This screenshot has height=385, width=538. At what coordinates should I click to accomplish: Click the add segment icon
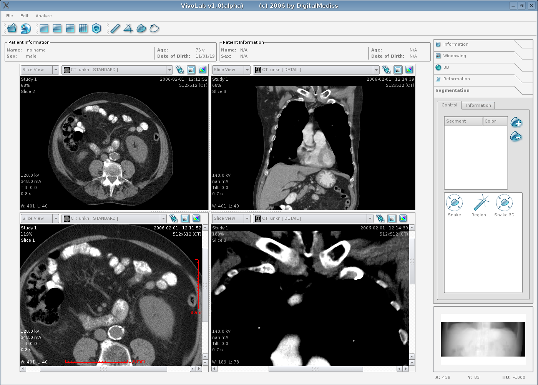point(516,123)
